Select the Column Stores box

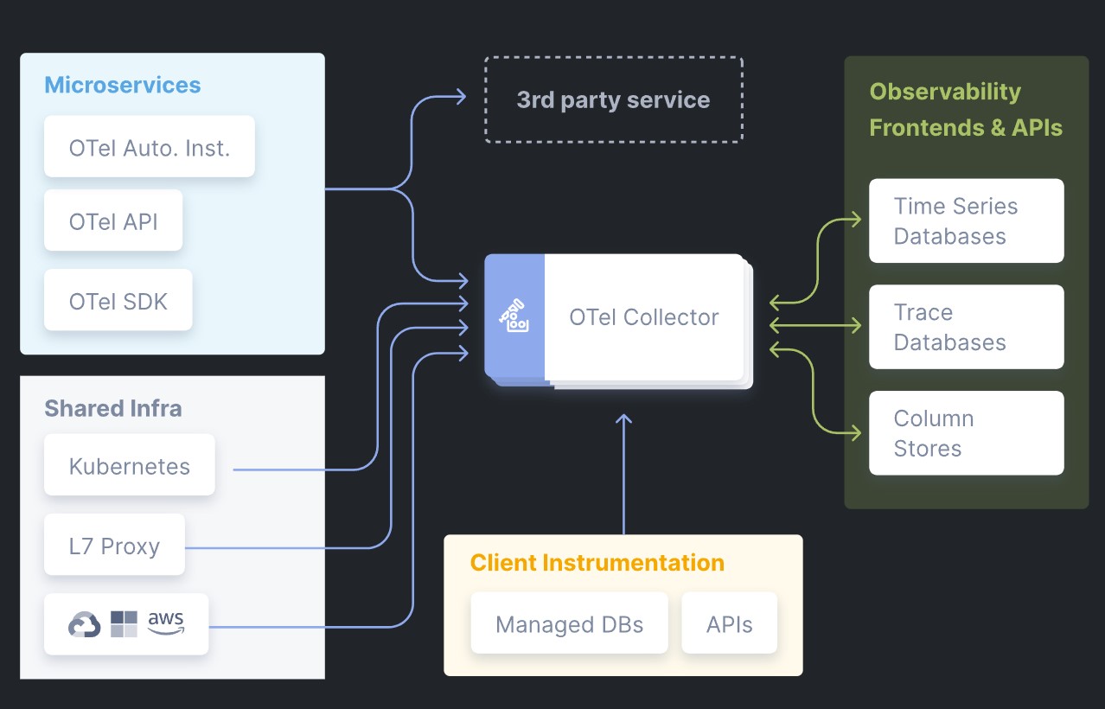966,432
